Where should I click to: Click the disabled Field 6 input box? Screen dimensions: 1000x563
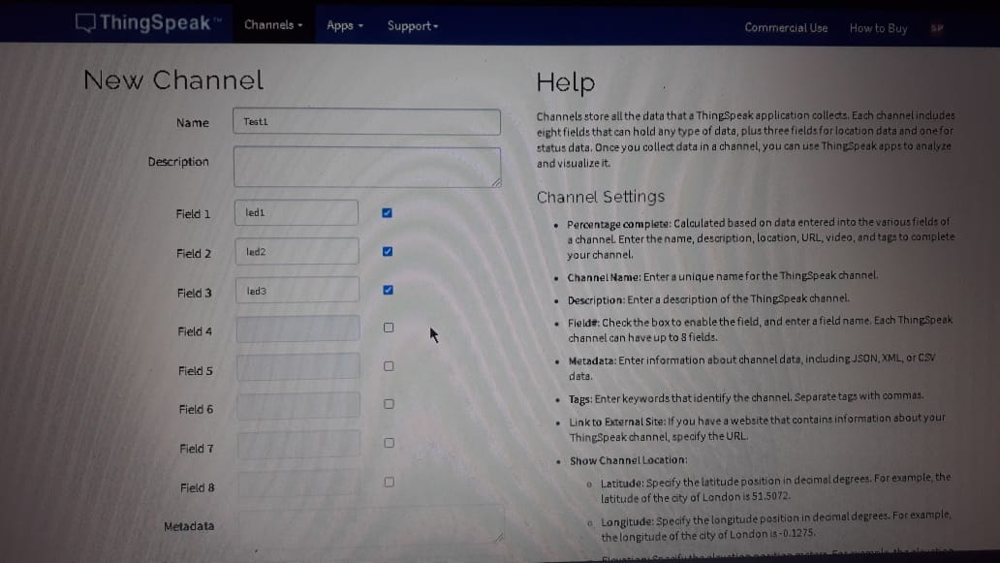tap(298, 406)
